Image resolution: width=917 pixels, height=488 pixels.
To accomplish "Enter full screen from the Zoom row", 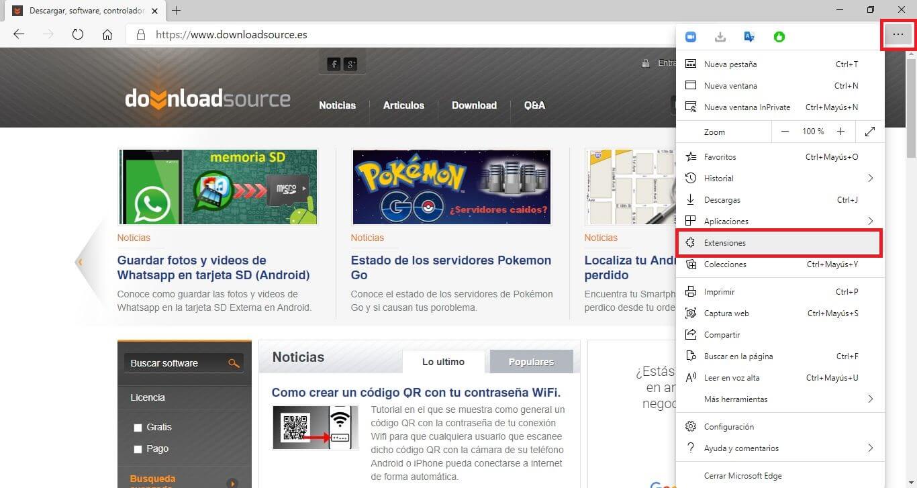I will coord(870,132).
